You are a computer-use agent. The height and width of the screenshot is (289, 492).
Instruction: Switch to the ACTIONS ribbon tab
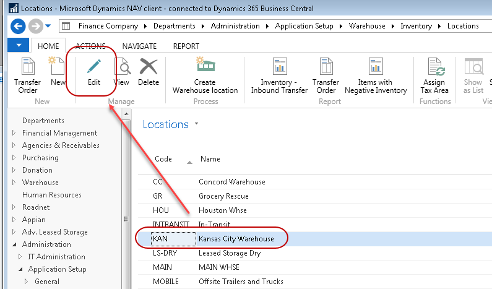90,46
